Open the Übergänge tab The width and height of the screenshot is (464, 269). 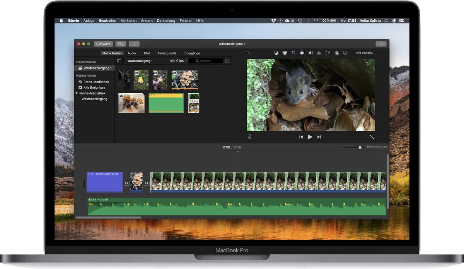pos(192,53)
